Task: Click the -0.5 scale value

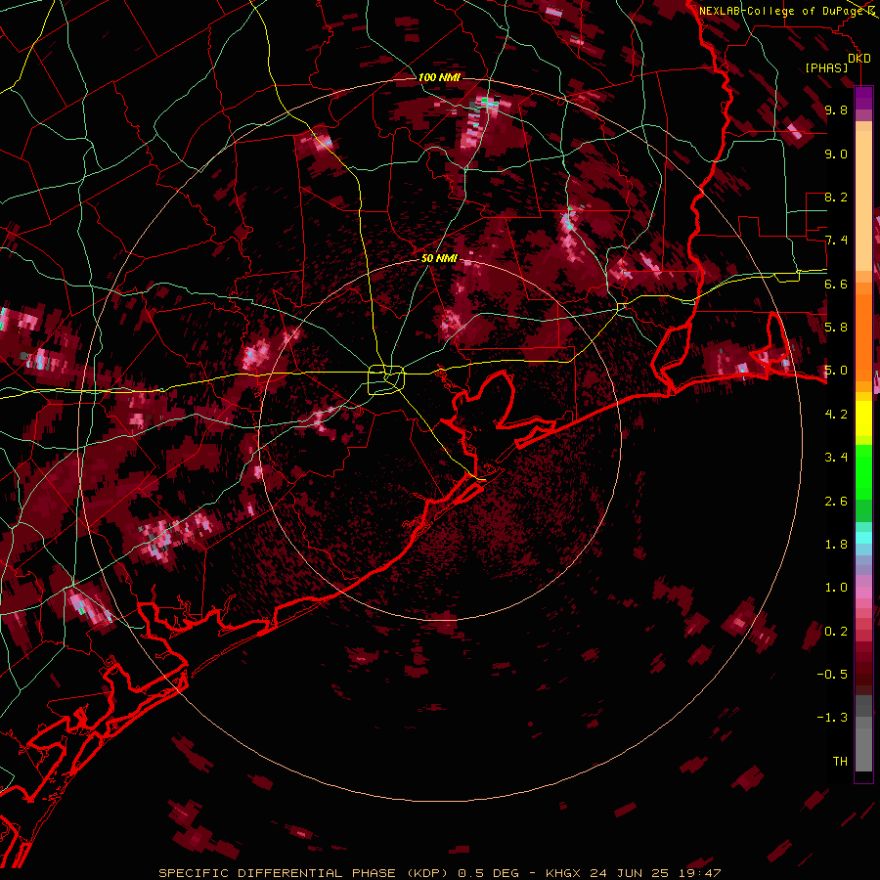Action: coord(832,675)
